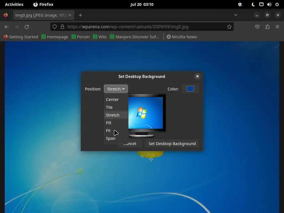Minimize the Firefox window
Image resolution: width=284 pixels, height=213 pixels.
pyautogui.click(x=257, y=15)
